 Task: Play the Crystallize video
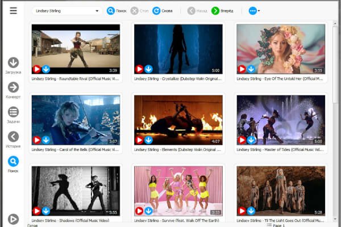tap(139, 69)
